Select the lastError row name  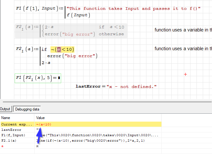tap(11, 130)
